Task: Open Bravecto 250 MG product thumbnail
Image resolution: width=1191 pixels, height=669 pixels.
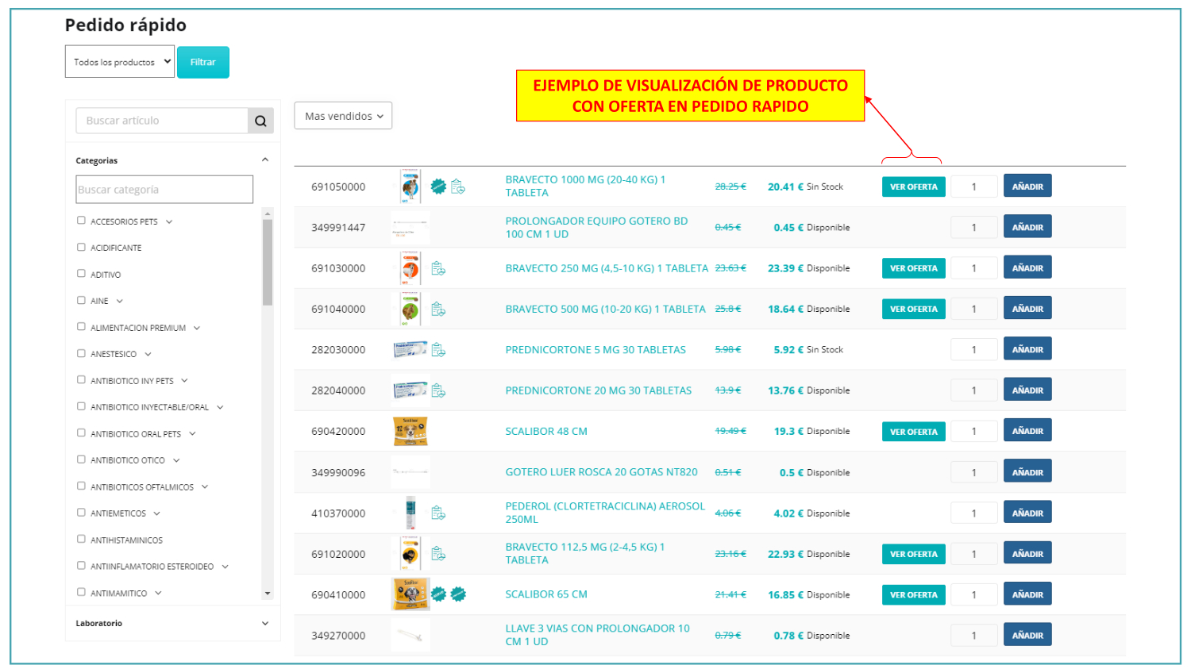Action: pyautogui.click(x=410, y=268)
